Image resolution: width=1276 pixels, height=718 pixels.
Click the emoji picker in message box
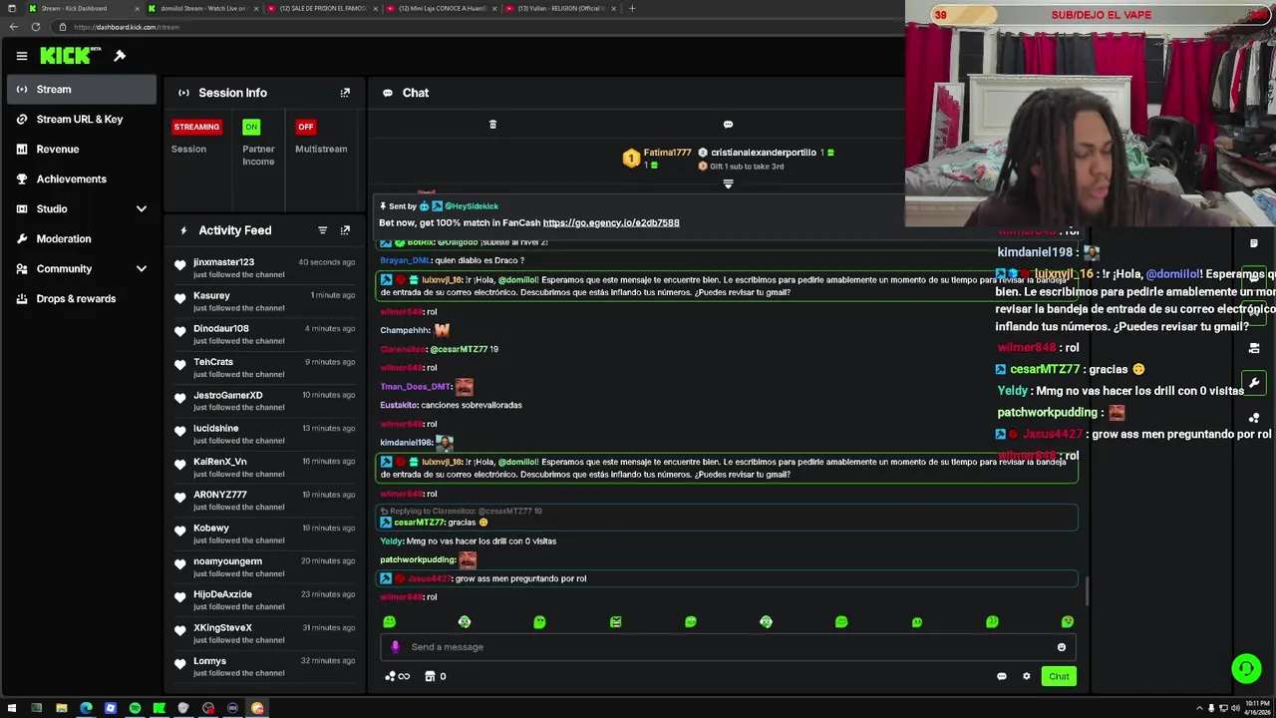(1062, 647)
